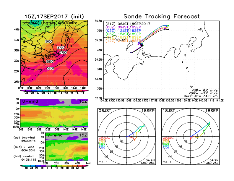
Task: Click temperature colorbar segment between -21 and -18
Action: pos(51,91)
